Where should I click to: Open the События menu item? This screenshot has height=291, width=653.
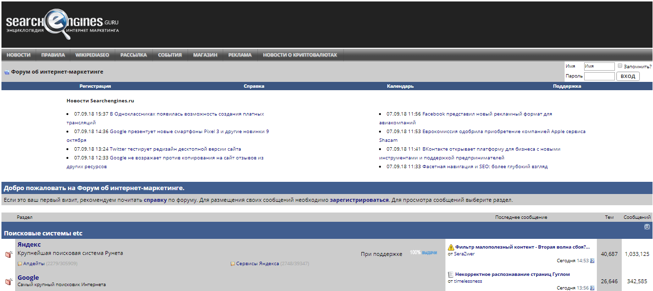click(169, 55)
